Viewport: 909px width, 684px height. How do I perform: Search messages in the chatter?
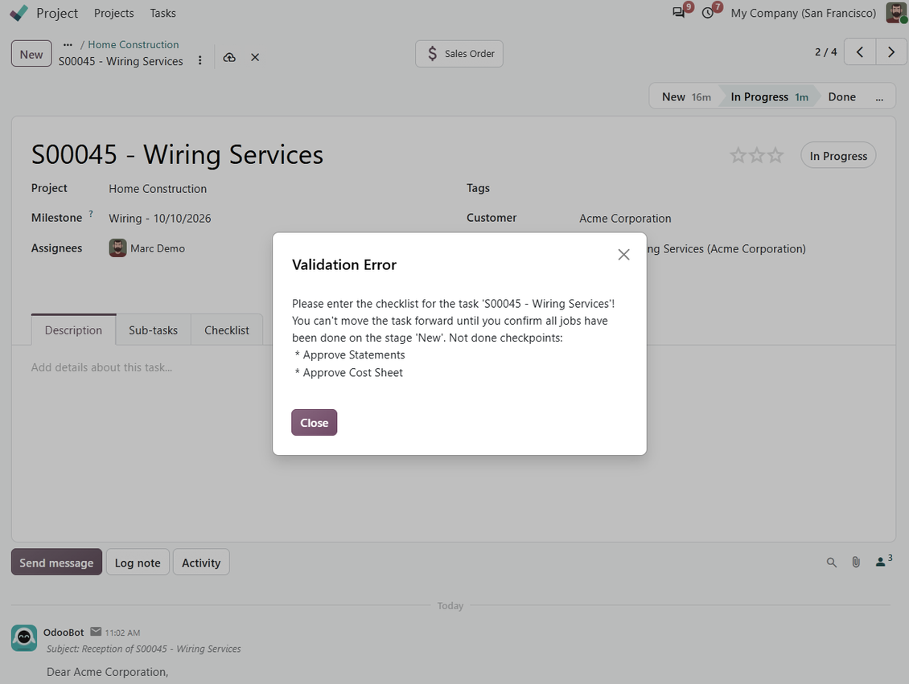pyautogui.click(x=831, y=563)
